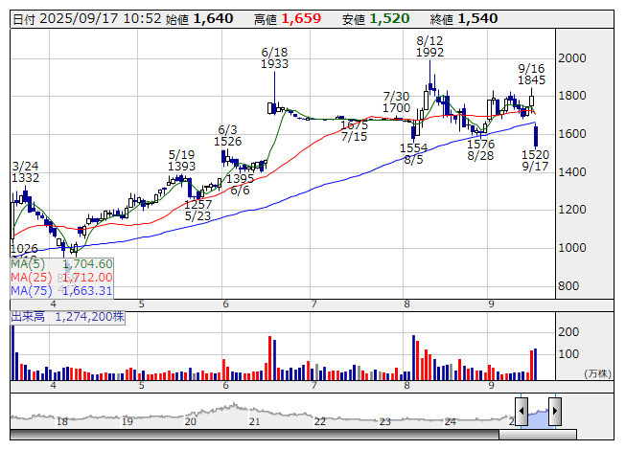Click the MA(25) 1,712.00 legend entry

61,278
